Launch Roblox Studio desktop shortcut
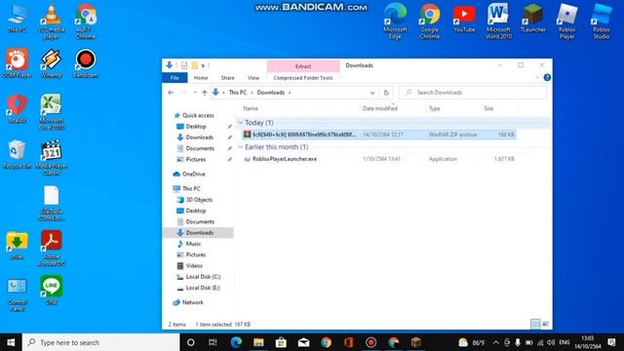624x351 pixels. click(602, 21)
